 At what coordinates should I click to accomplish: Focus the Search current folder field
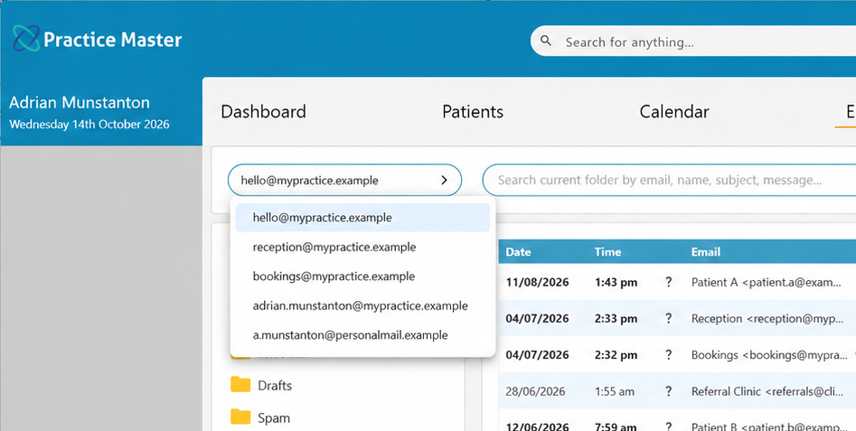pos(669,180)
